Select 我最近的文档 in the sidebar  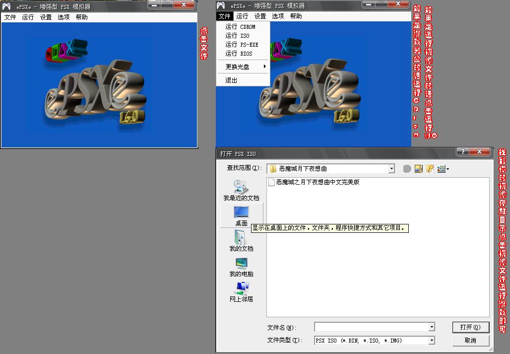click(x=241, y=188)
